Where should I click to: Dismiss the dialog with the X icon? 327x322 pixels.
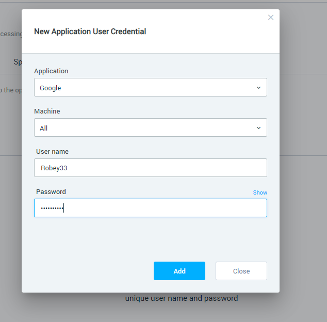click(x=271, y=18)
